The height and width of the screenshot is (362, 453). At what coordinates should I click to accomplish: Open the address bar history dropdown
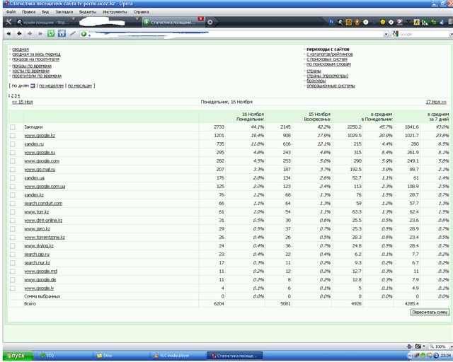[386, 35]
